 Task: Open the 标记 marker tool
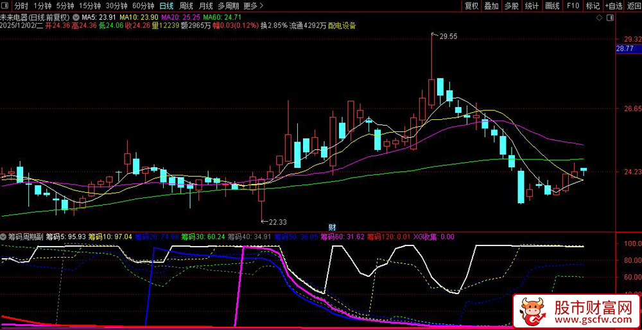[593, 6]
